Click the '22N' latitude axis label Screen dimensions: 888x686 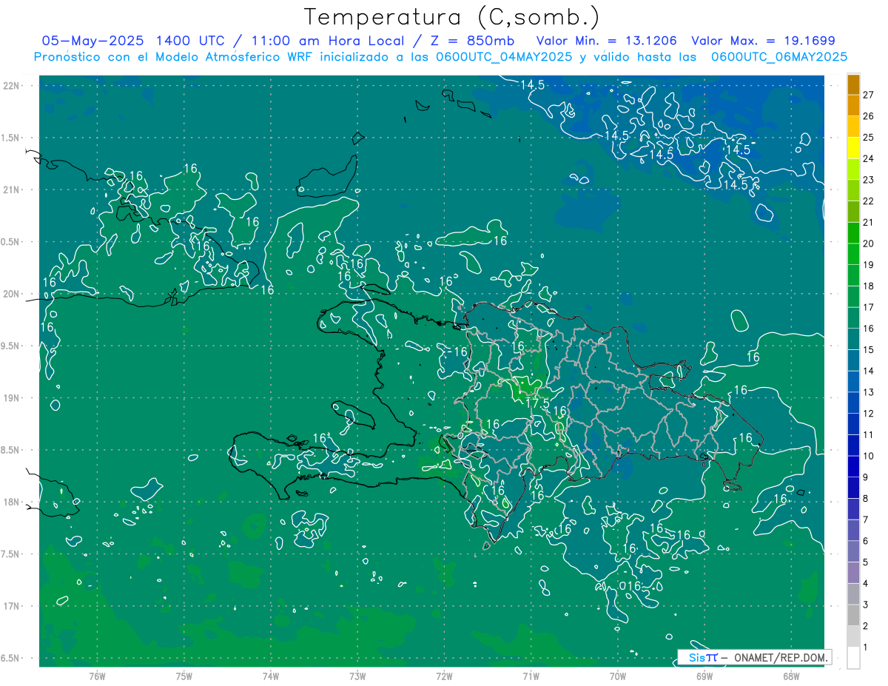11,86
